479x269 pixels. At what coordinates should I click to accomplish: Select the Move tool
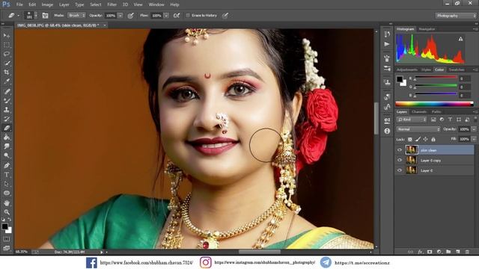(7, 36)
